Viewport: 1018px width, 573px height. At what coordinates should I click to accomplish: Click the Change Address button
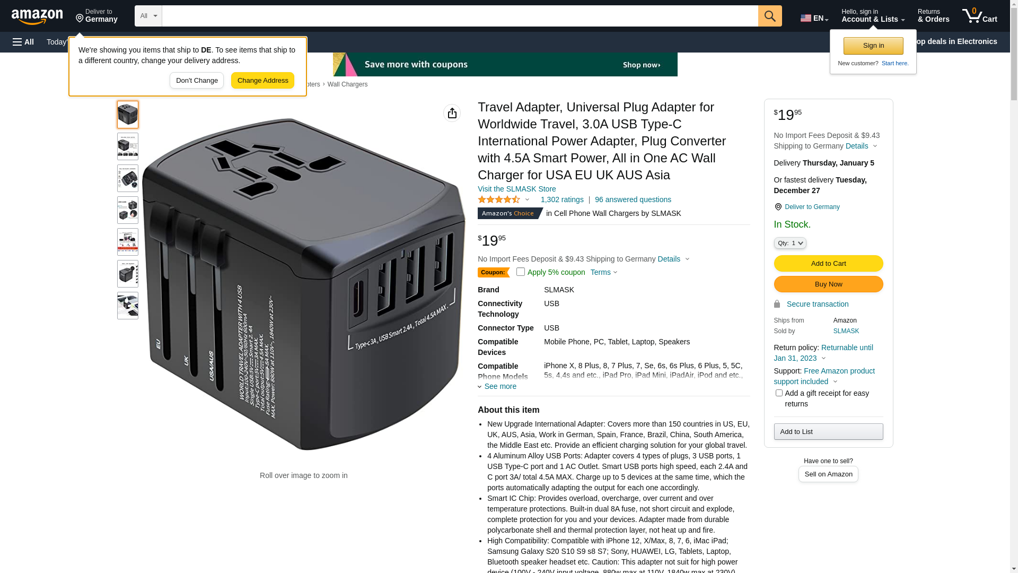pyautogui.click(x=262, y=81)
